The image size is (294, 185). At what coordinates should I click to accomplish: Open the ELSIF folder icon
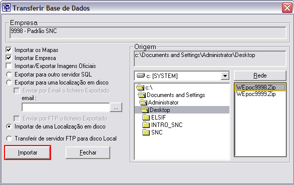[x=146, y=117]
